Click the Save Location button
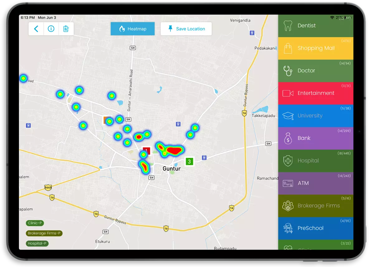 [x=186, y=29]
